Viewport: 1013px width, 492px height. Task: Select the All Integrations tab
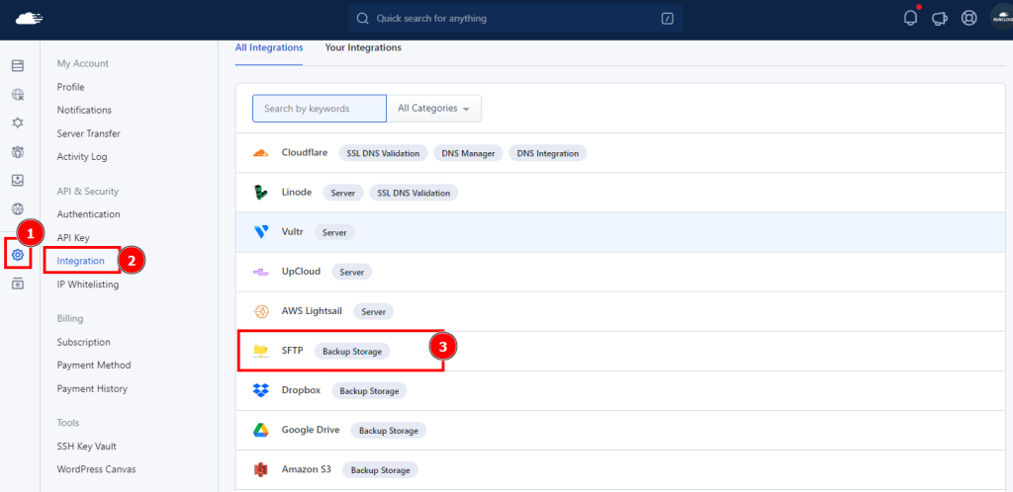coord(269,47)
